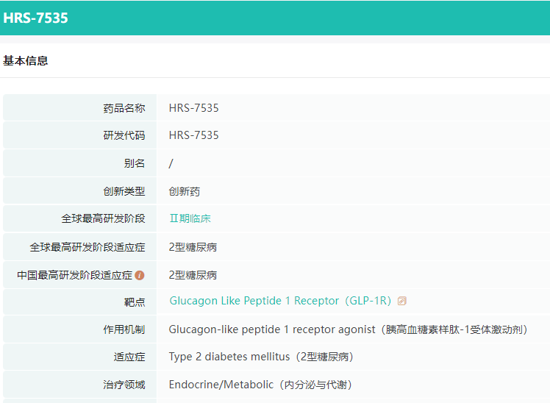Screen dimensions: 550x403
Task: Click the link icon after GLP-1R target
Action: click(x=402, y=301)
